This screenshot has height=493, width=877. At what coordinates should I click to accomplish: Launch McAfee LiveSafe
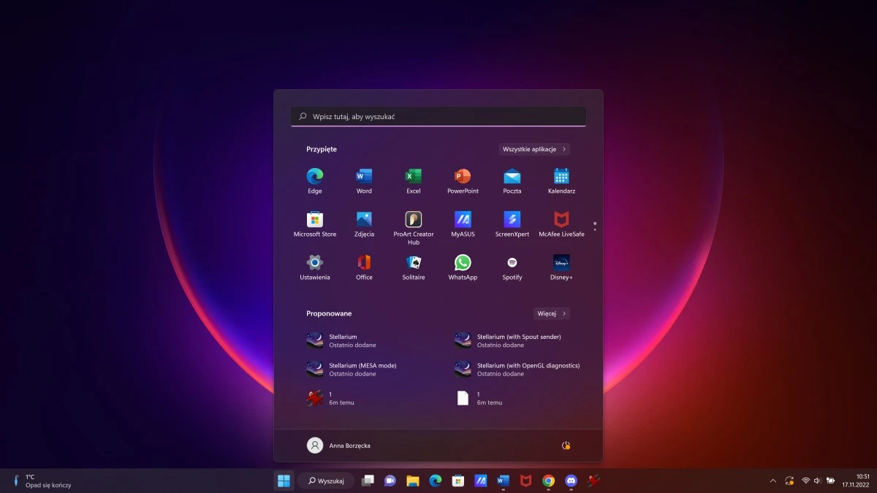pyautogui.click(x=561, y=223)
